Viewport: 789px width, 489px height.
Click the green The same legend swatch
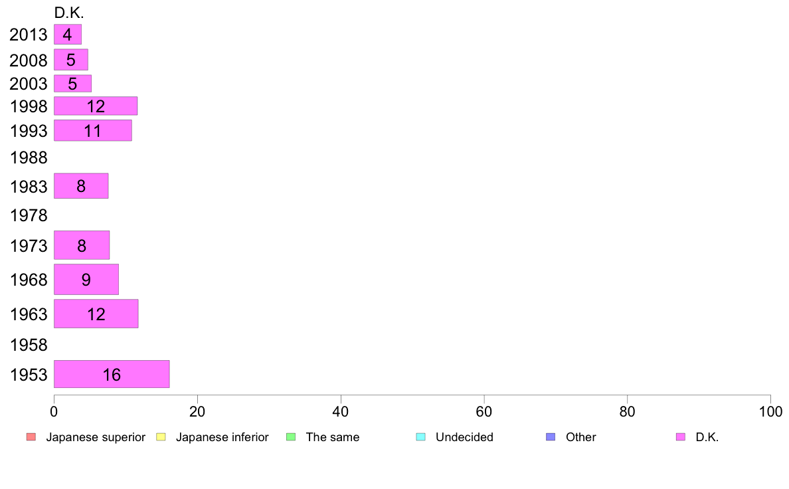(291, 437)
